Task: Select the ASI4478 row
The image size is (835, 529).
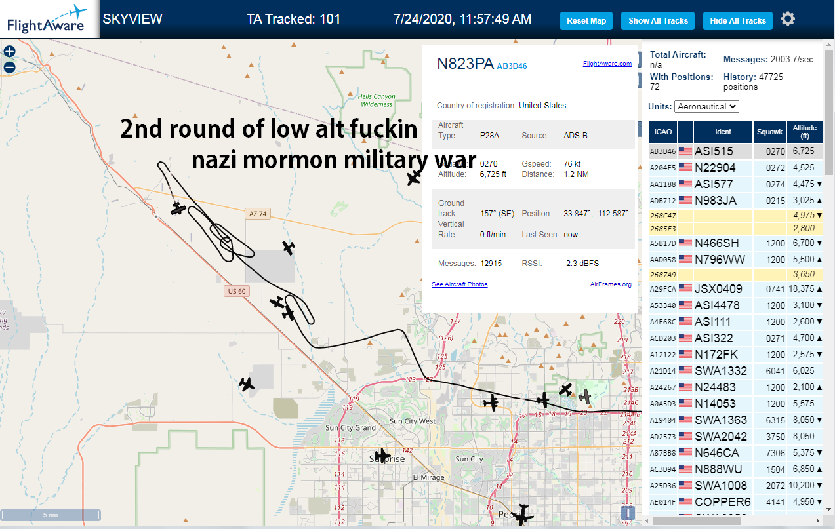Action: click(x=735, y=305)
